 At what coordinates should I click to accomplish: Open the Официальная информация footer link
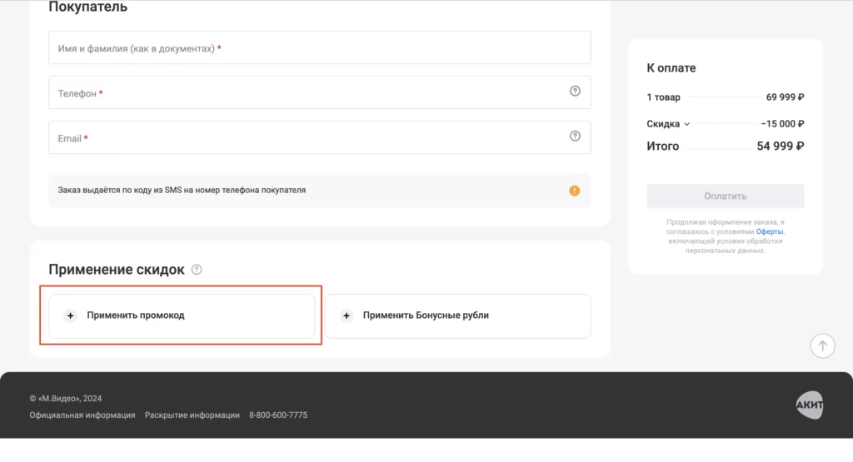tap(82, 415)
